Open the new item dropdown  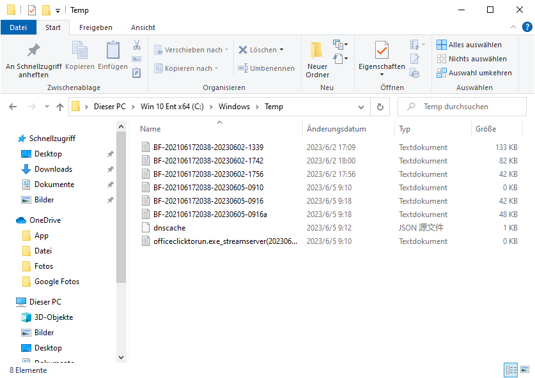click(341, 44)
